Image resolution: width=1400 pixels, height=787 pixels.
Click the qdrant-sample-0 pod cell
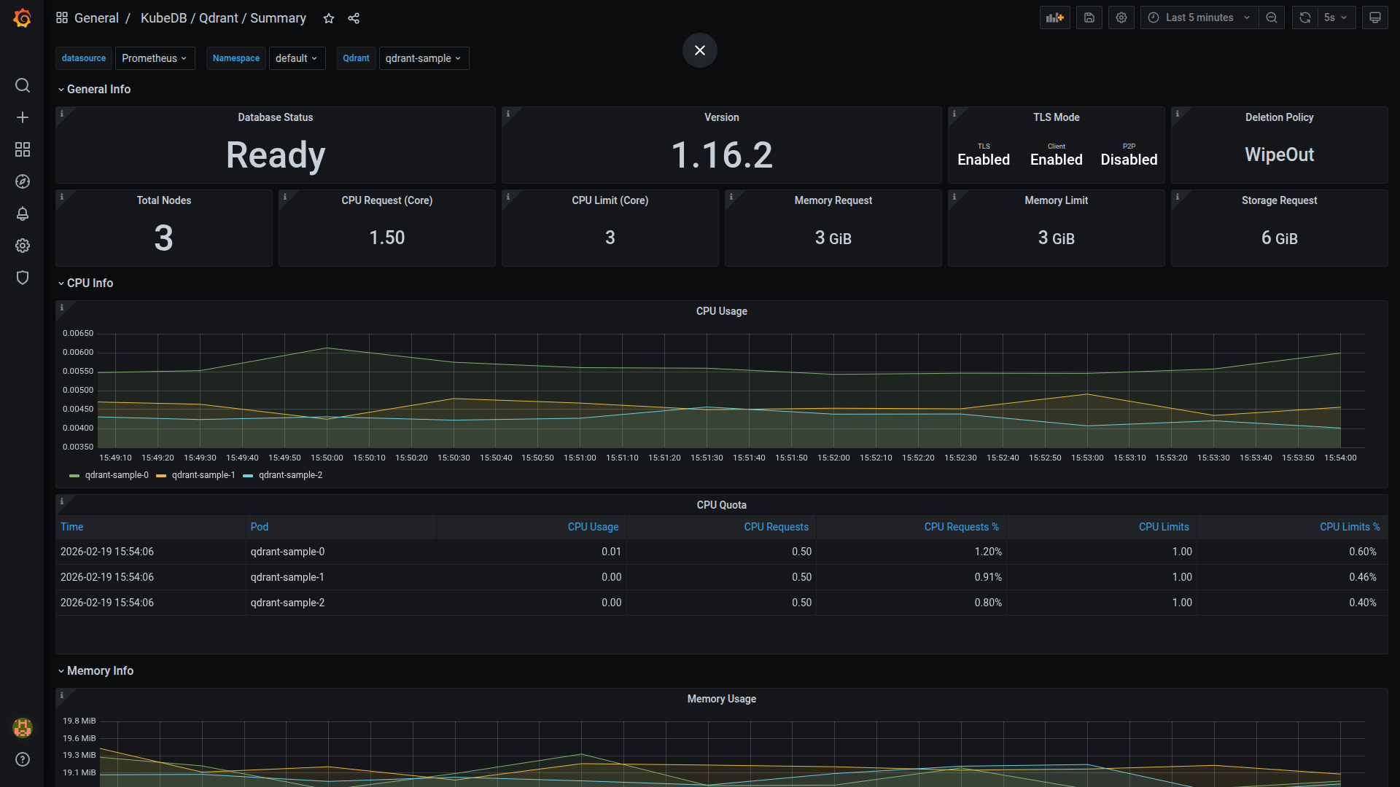(287, 552)
